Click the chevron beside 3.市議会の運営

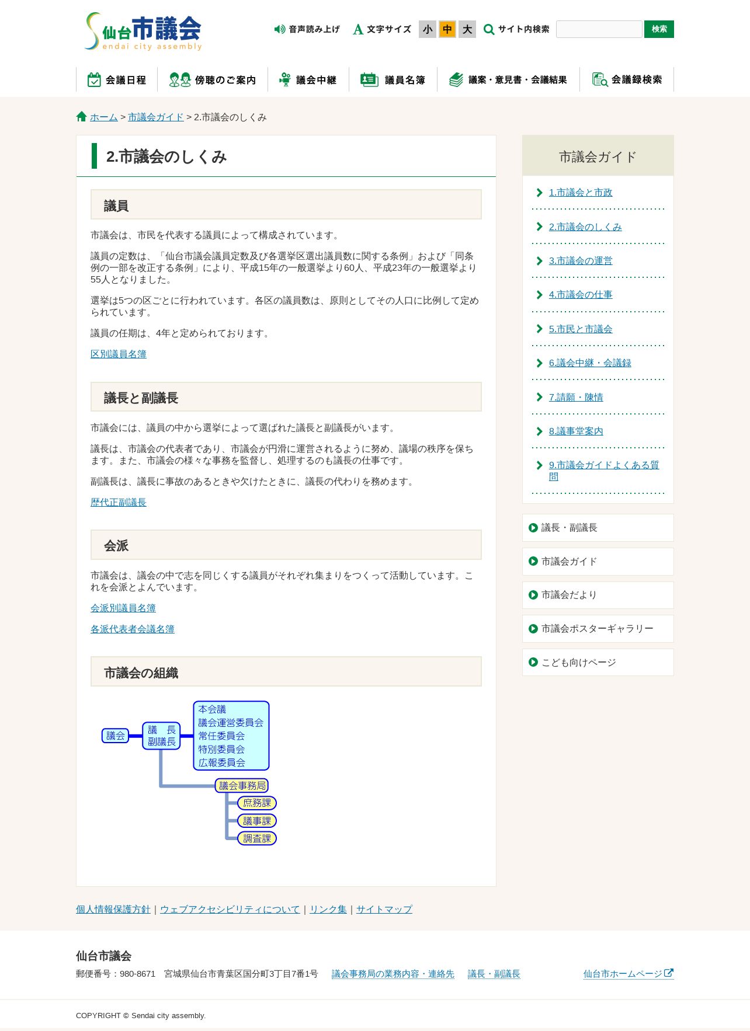(x=540, y=261)
